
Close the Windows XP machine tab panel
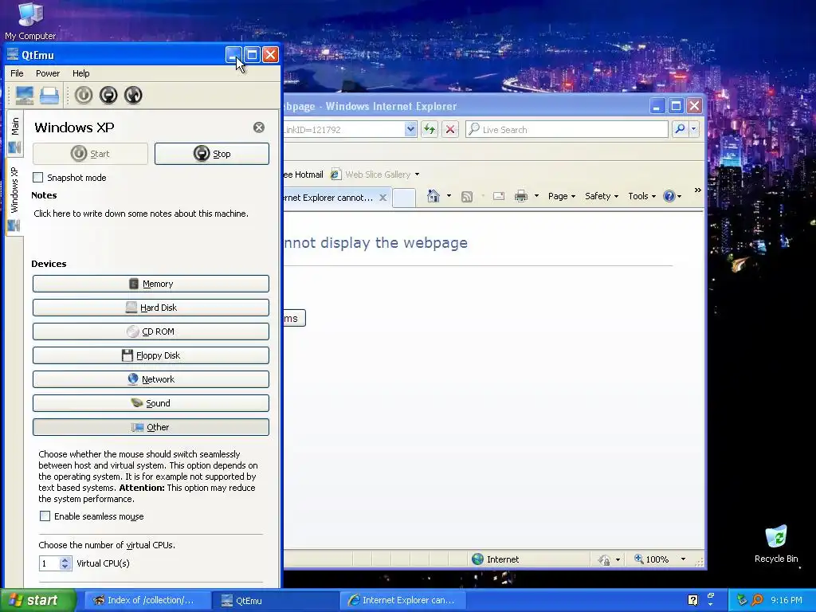(259, 127)
